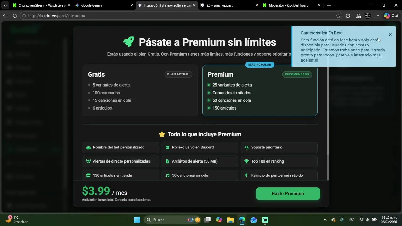Open Task View from the taskbar
This screenshot has height=226, width=402.
pos(208,220)
